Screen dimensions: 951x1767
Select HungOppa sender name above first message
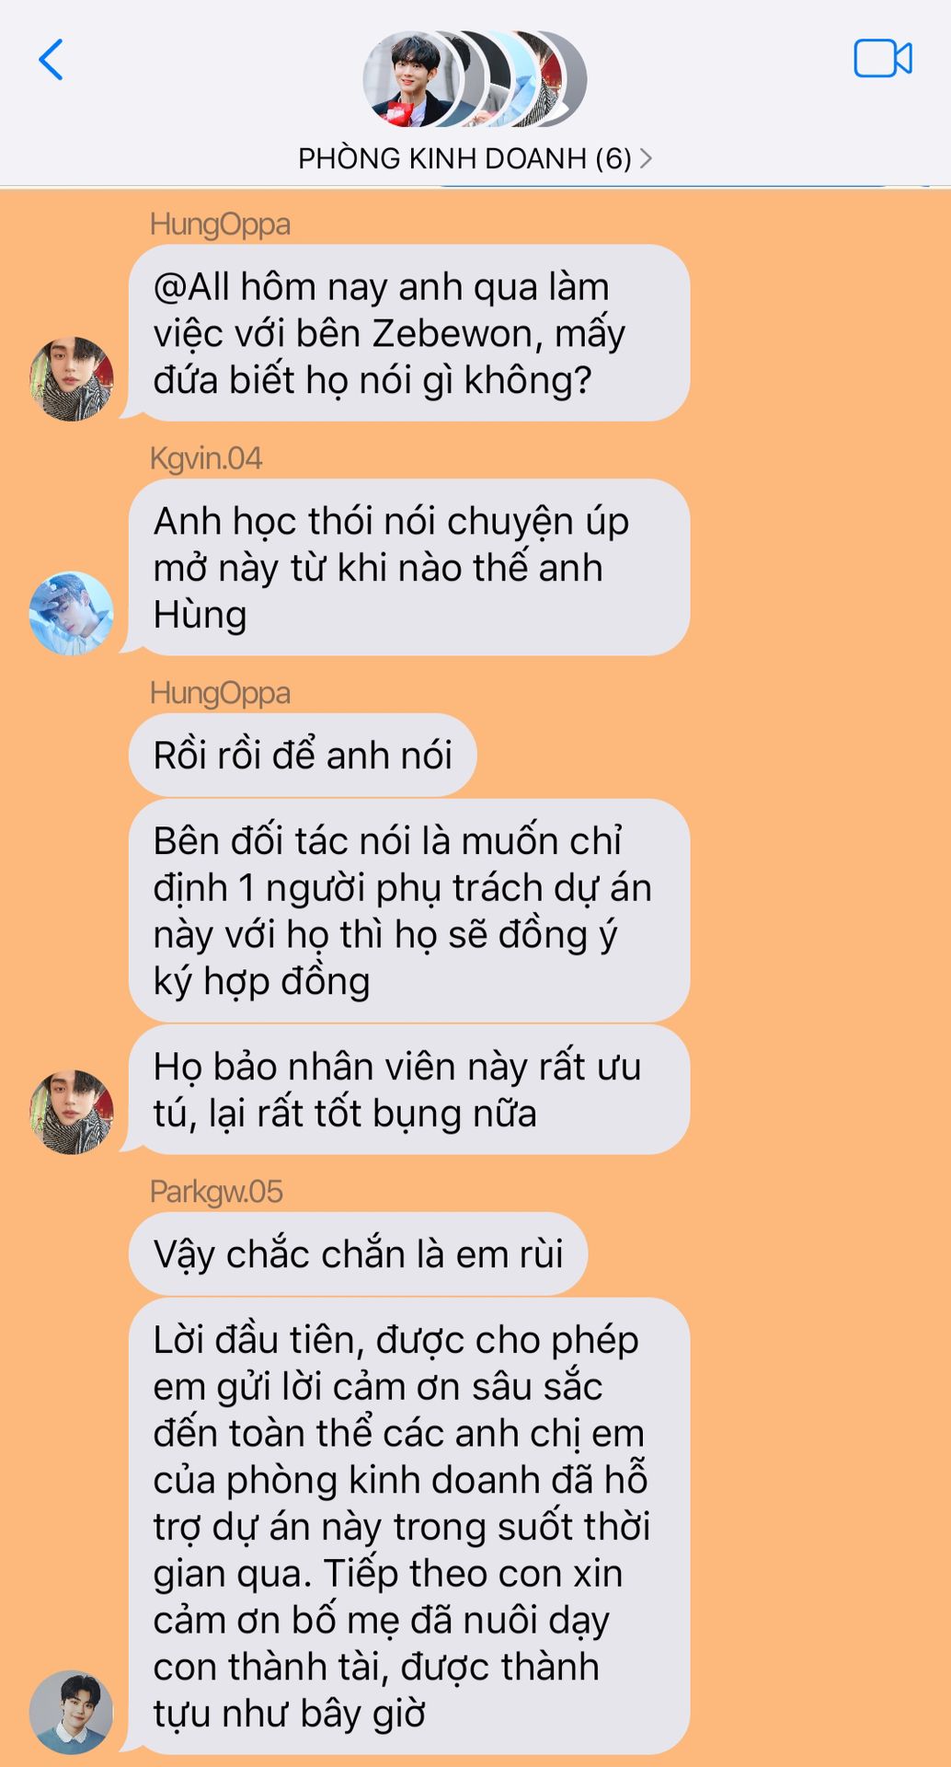[x=220, y=225]
